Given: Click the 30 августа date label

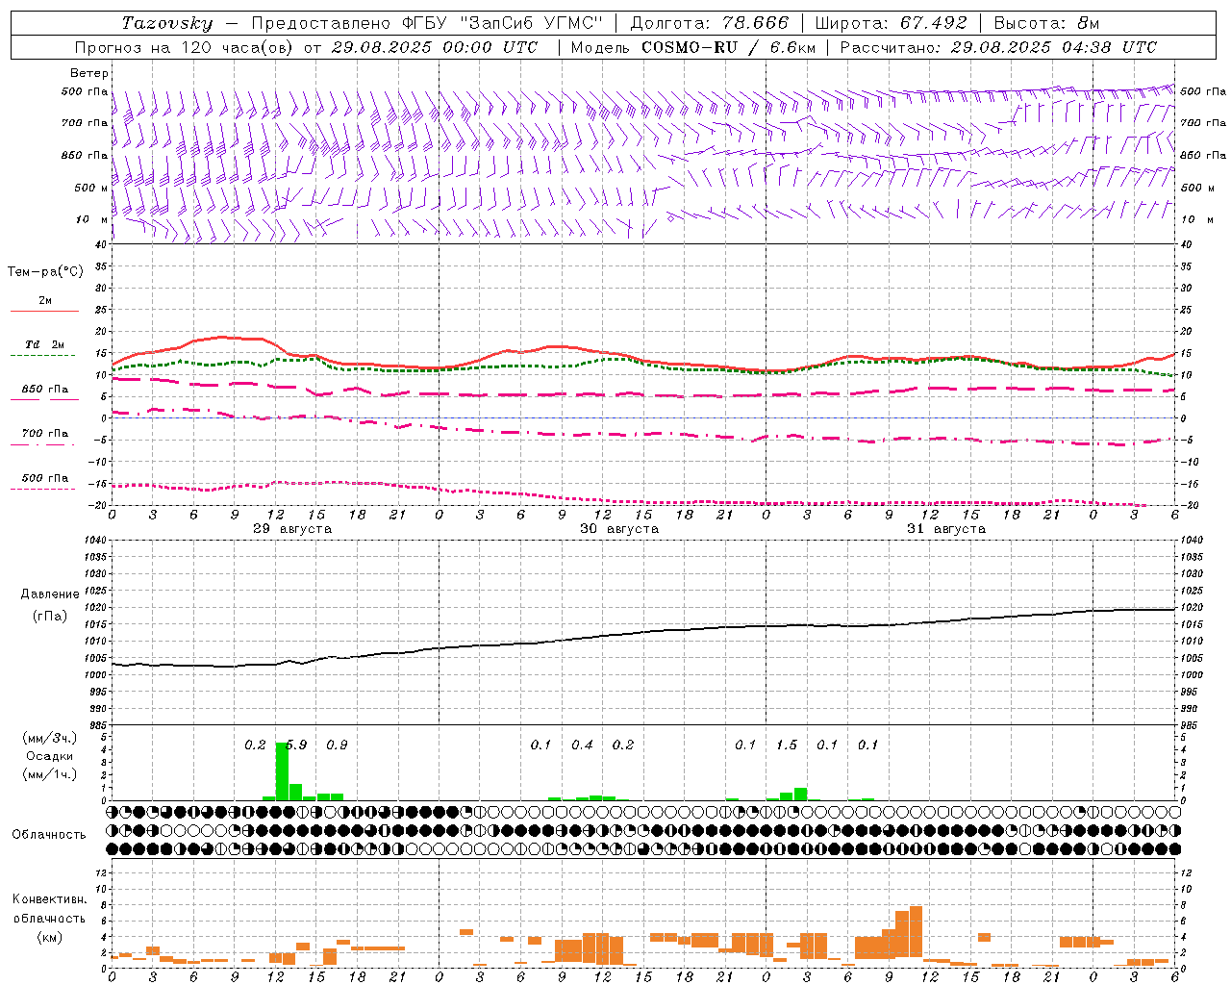Looking at the screenshot, I should 619,529.
